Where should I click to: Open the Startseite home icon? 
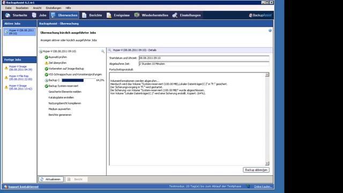(8, 15)
